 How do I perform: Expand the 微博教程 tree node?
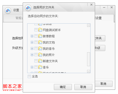[x=32, y=36]
